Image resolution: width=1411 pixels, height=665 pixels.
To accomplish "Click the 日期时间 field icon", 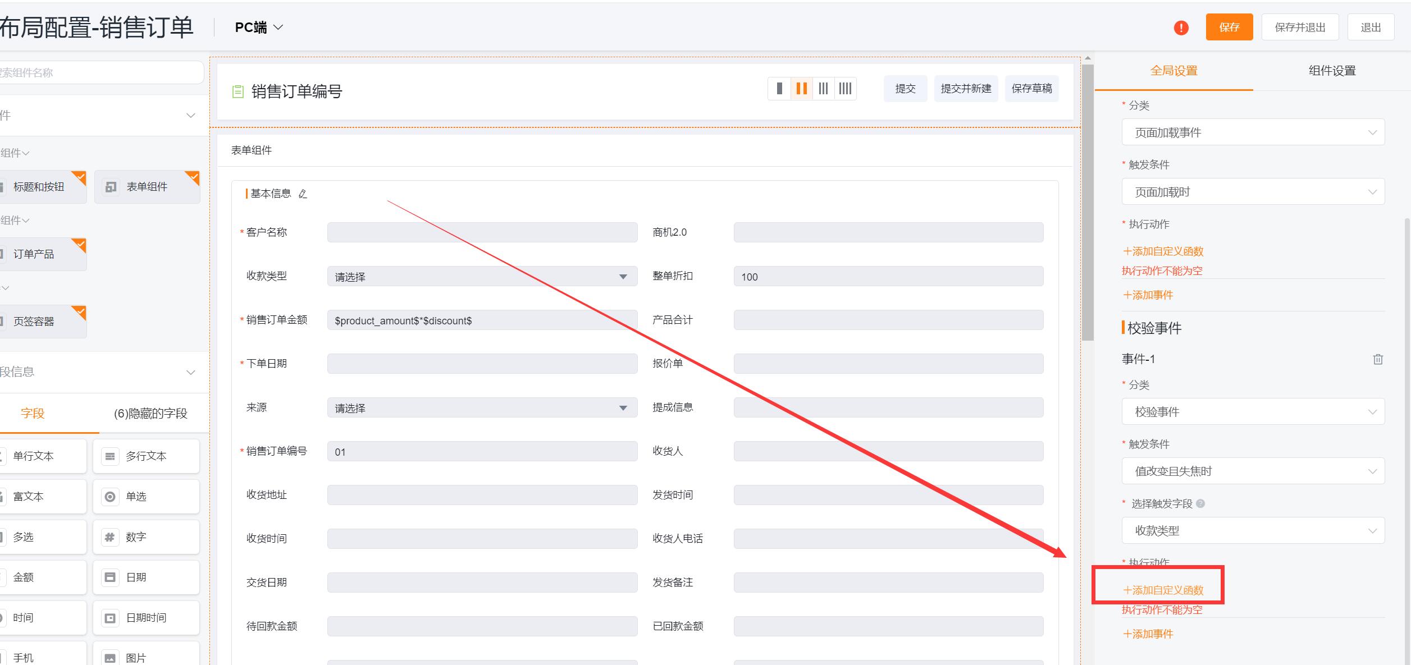I will tap(110, 618).
